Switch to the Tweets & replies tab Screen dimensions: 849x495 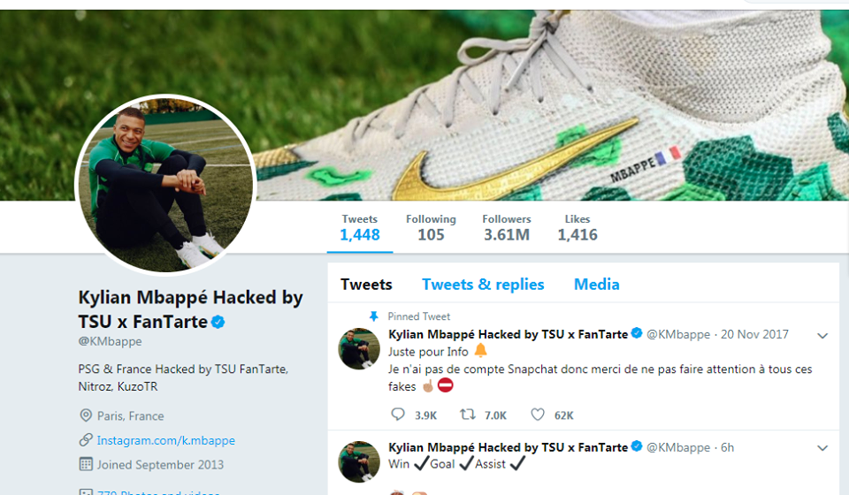point(483,285)
